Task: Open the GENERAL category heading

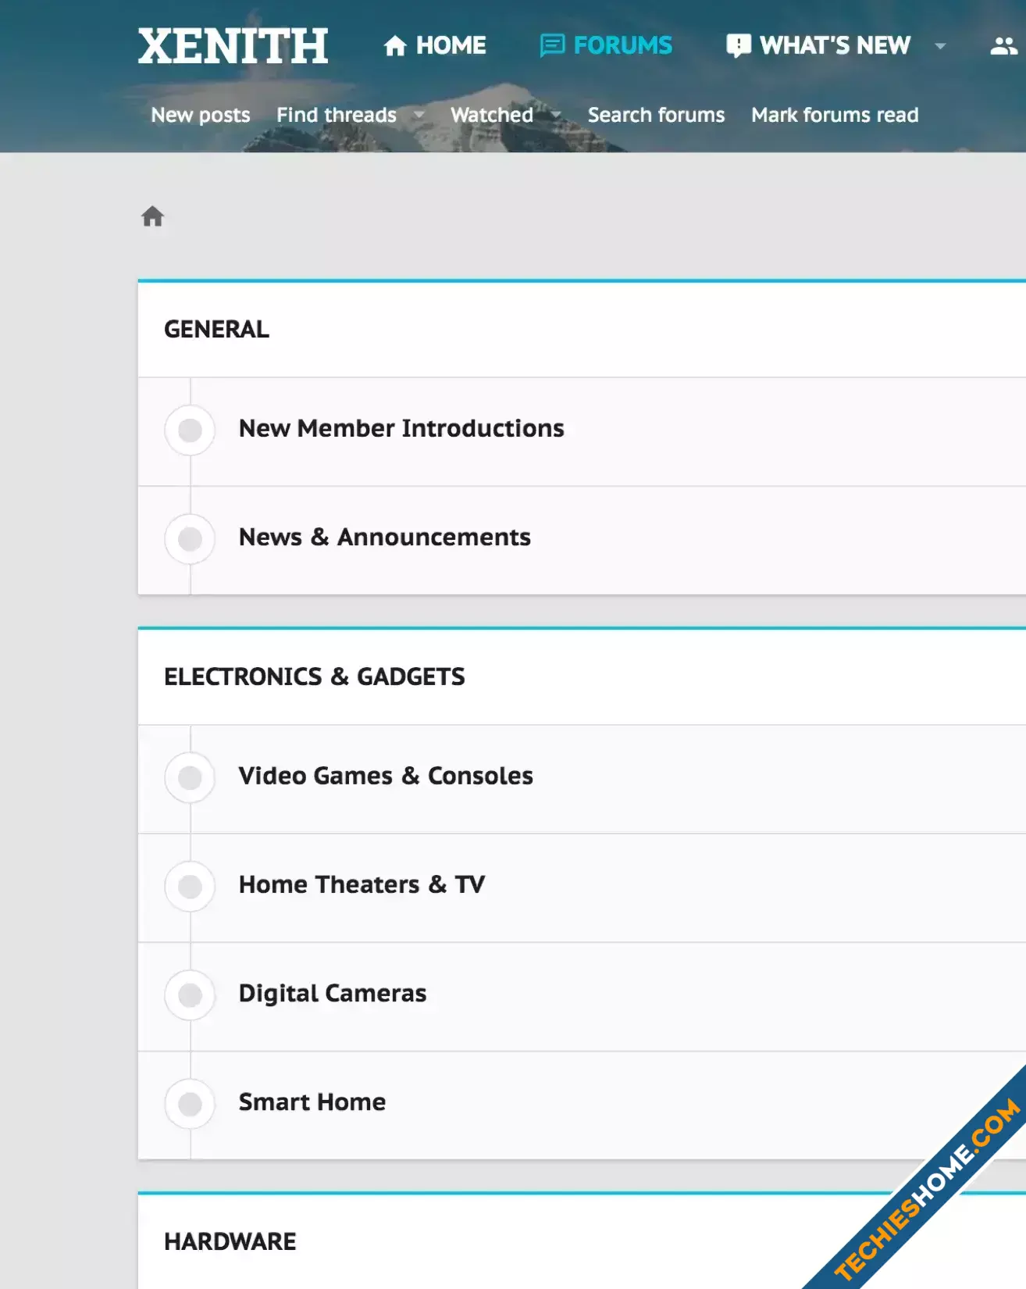Action: pyautogui.click(x=217, y=329)
